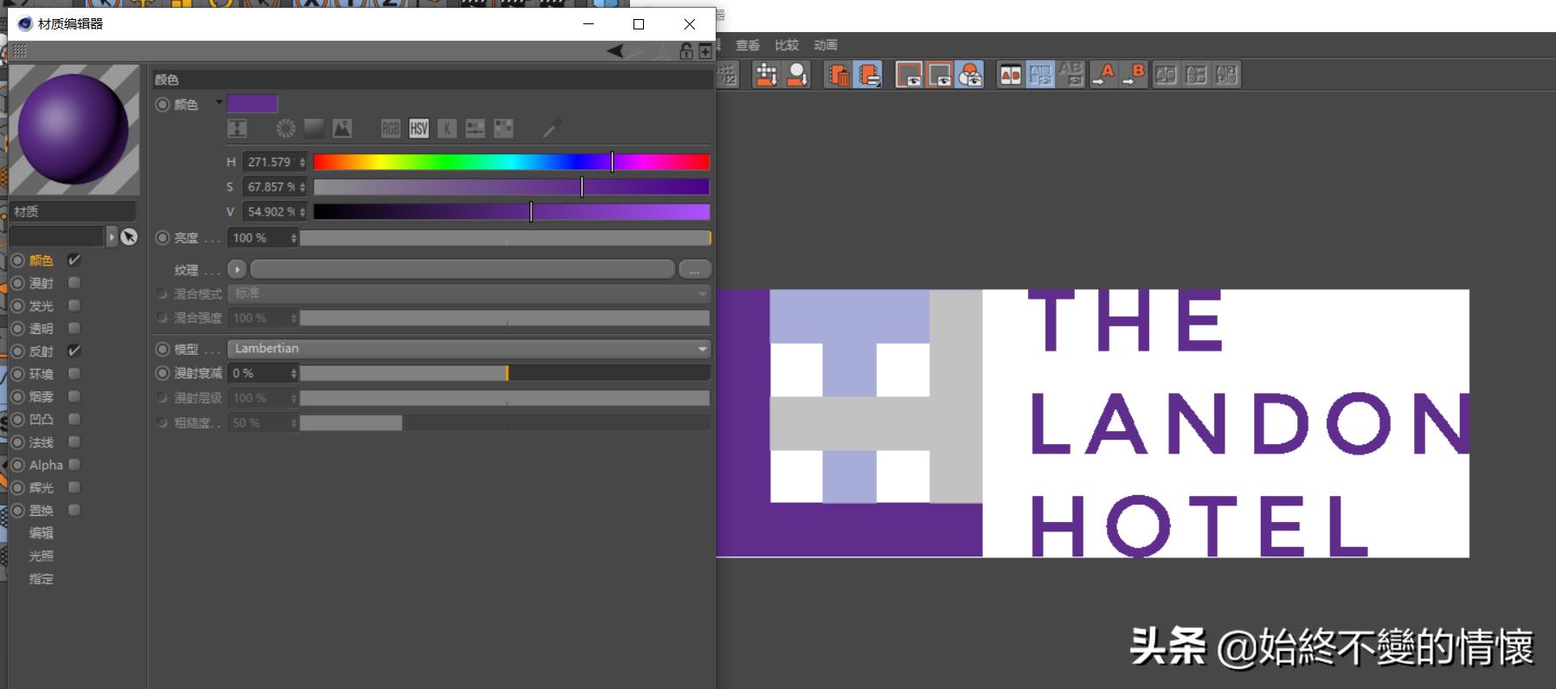
Task: Toggle the color-circles channel display icon
Action: click(x=970, y=74)
